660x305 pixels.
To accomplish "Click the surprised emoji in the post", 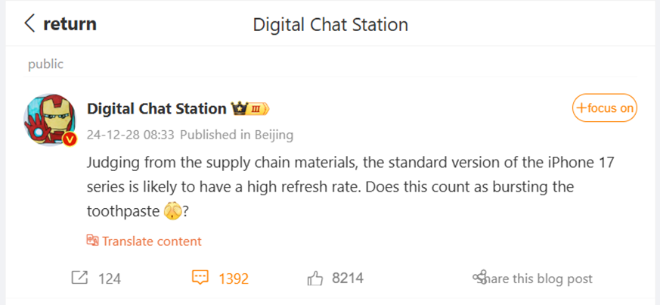I will (x=172, y=213).
